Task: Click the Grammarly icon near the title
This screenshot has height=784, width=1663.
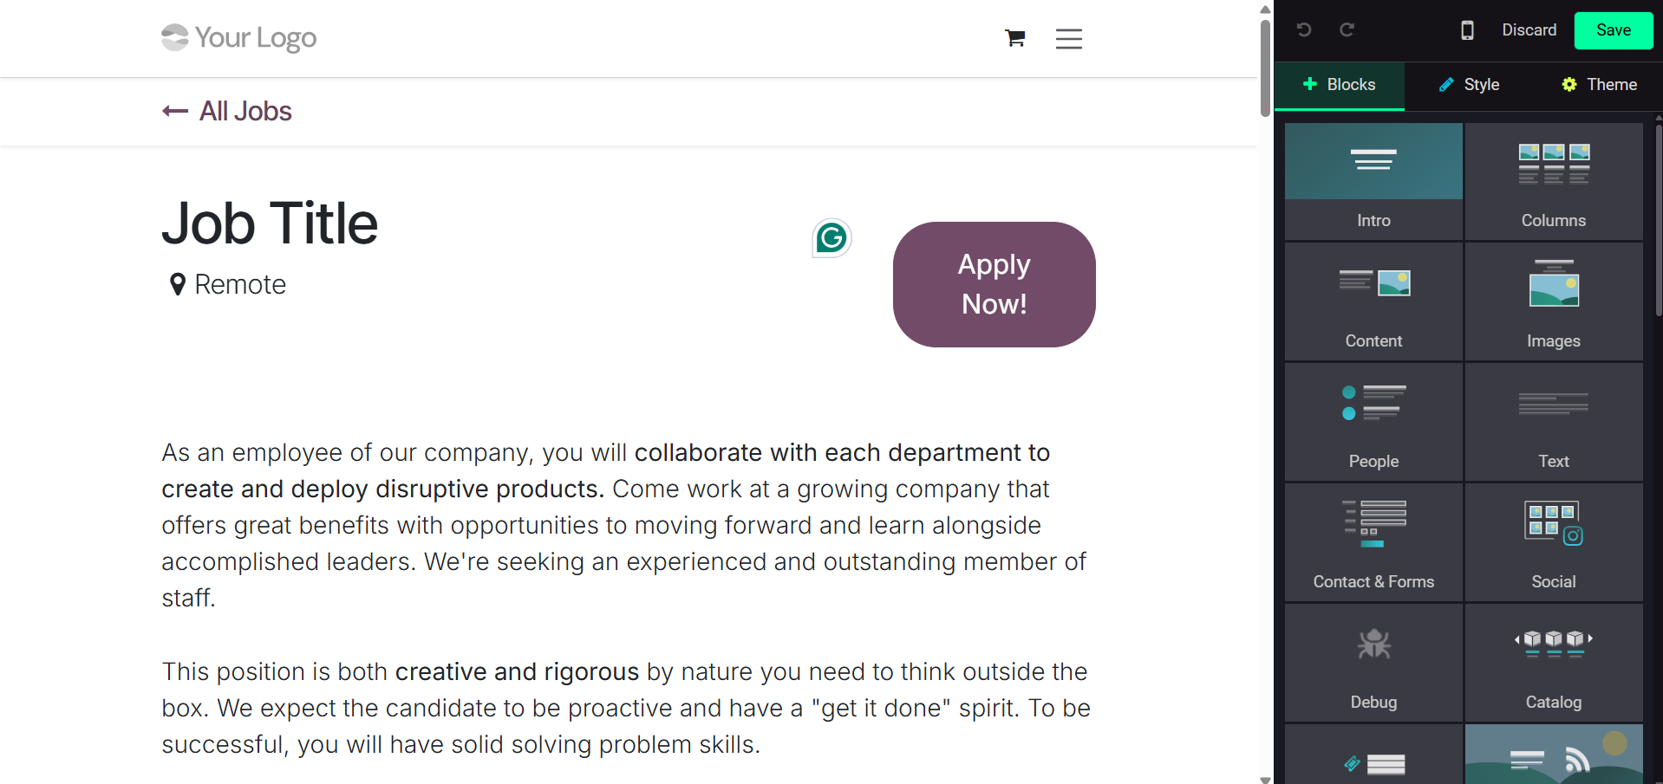Action: pos(831,238)
